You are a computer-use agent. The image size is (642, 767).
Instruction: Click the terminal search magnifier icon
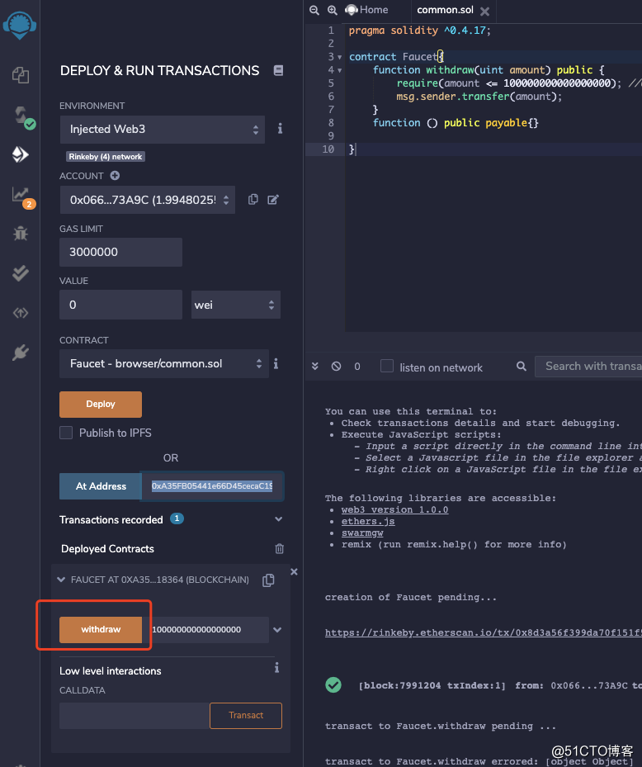(522, 366)
